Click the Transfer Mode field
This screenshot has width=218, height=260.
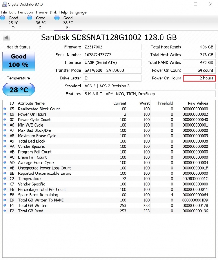coord(112,70)
